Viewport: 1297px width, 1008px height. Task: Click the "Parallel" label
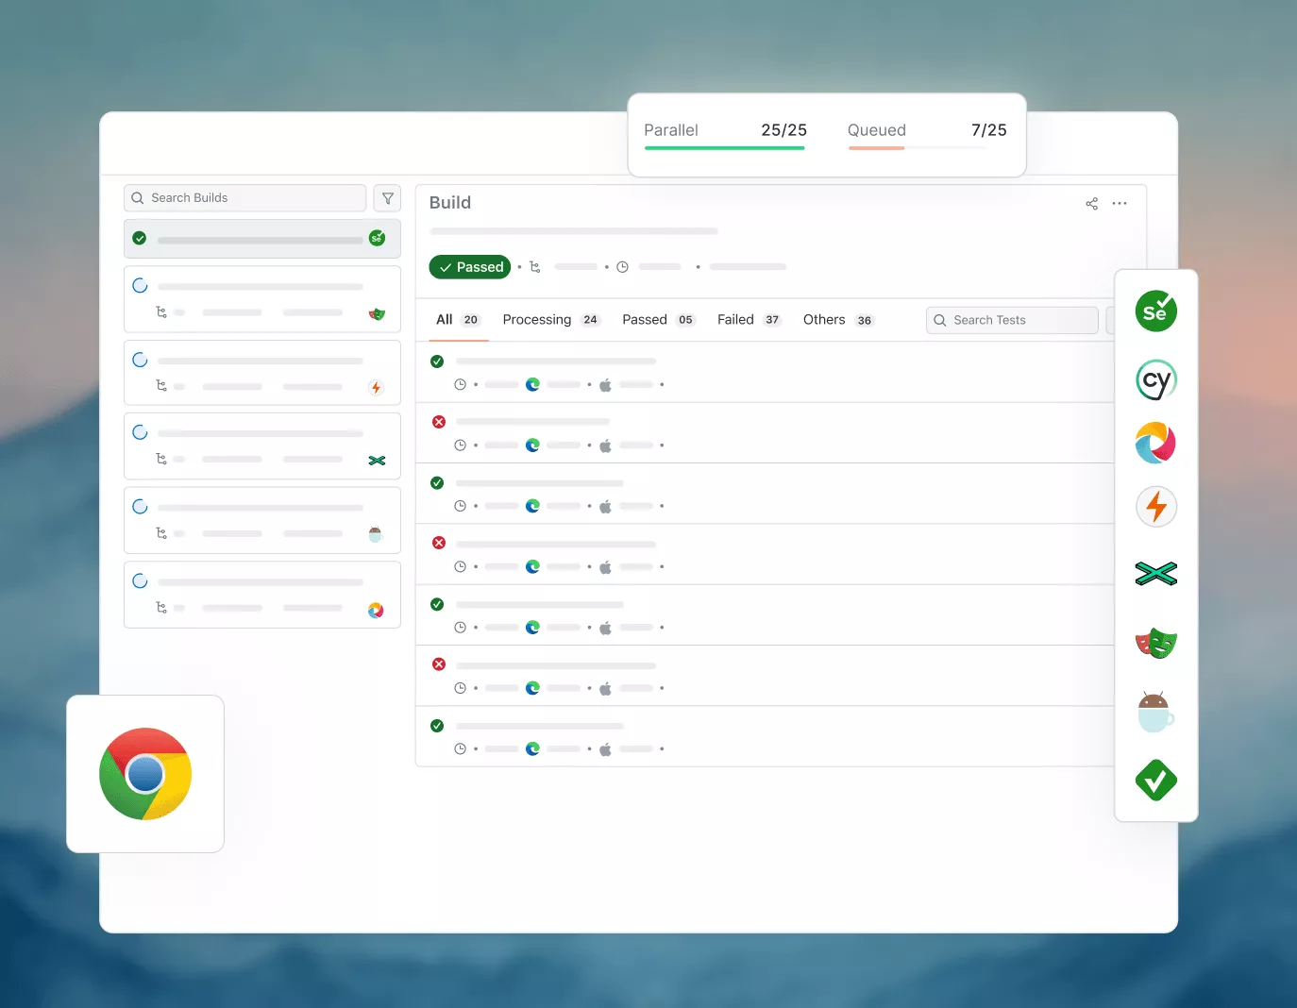coord(671,130)
